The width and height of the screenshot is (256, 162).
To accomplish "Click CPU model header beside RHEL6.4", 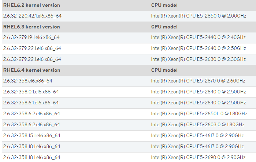I will (x=164, y=70).
